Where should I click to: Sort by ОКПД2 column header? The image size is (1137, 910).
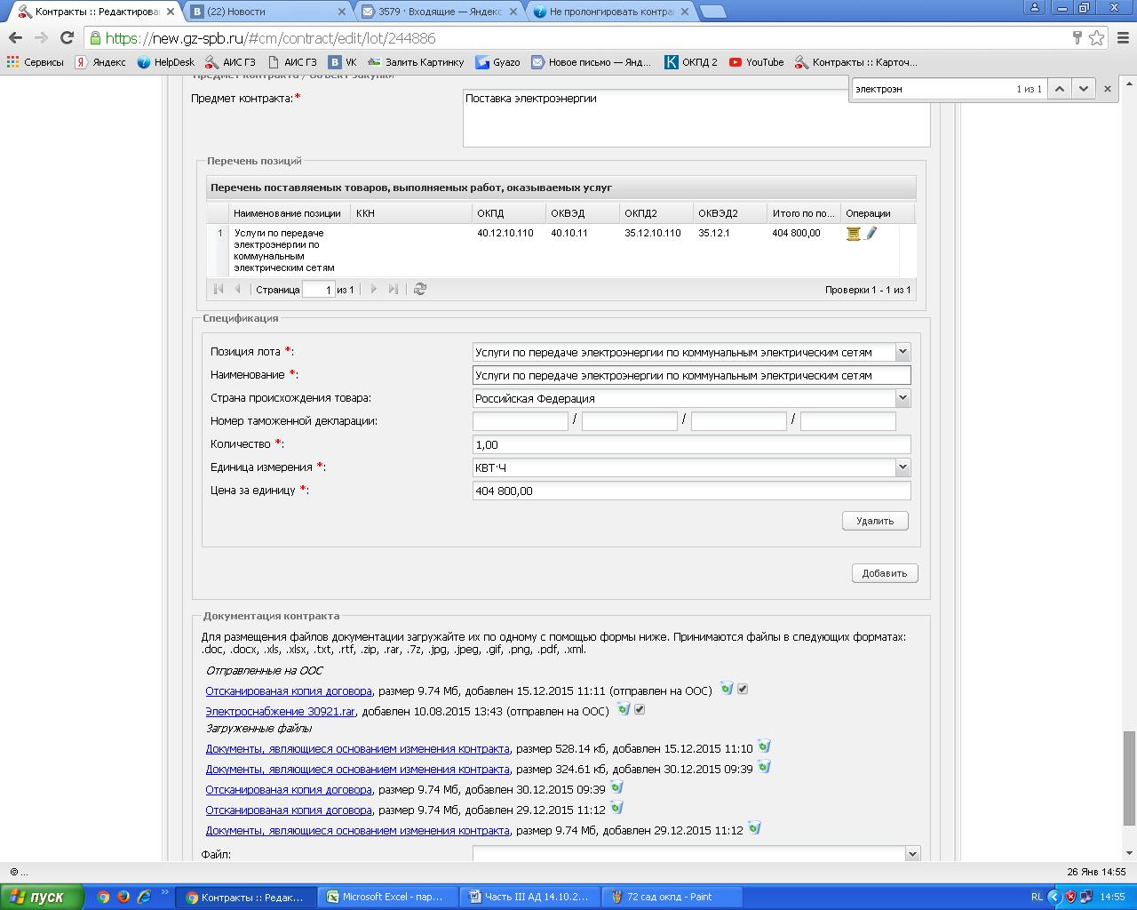pos(656,213)
